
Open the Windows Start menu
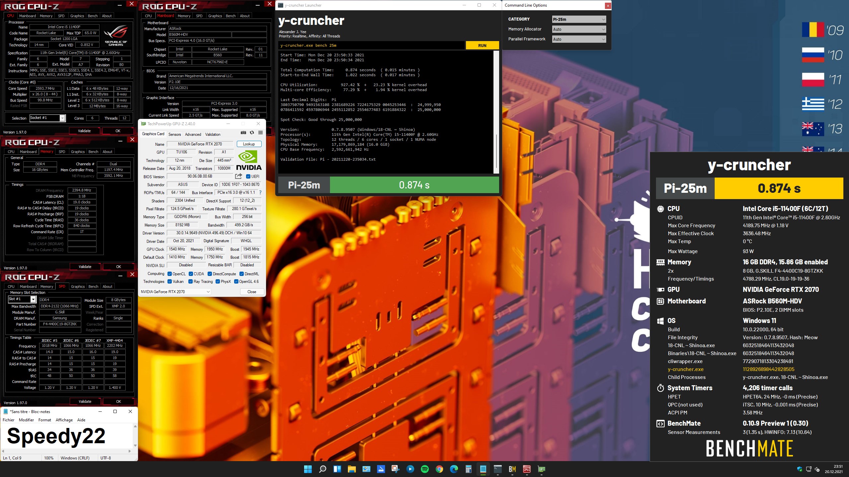pyautogui.click(x=308, y=469)
